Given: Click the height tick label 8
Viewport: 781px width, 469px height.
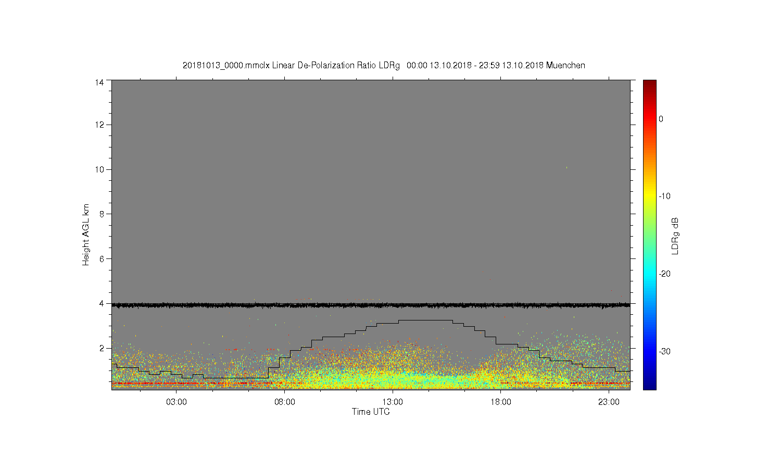Looking at the screenshot, I should 102,214.
